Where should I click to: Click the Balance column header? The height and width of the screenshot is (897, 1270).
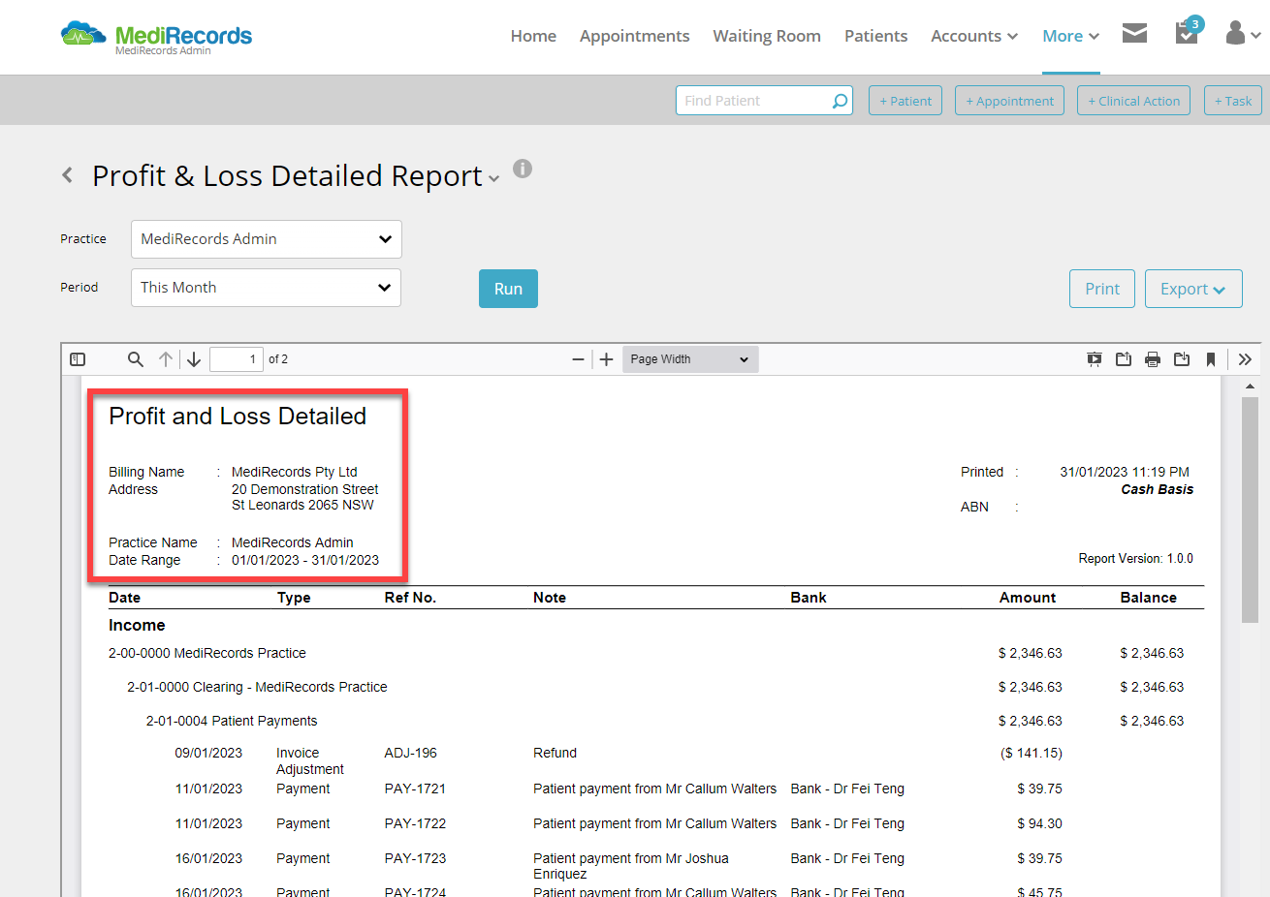tap(1149, 598)
